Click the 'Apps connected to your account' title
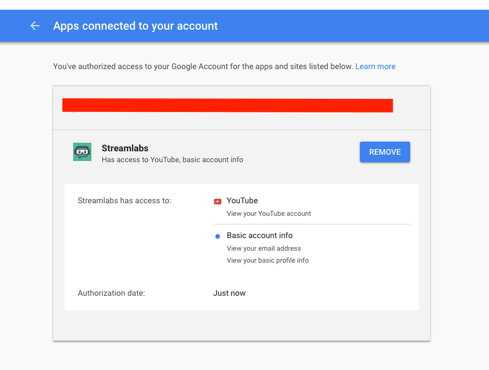This screenshot has width=489, height=370. (135, 26)
